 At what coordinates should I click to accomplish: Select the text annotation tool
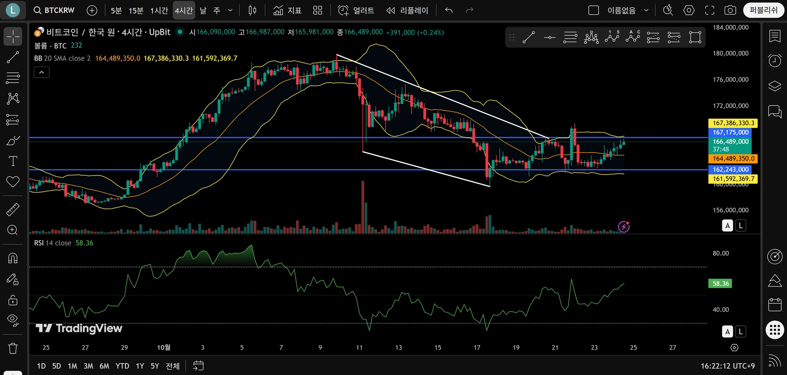pos(13,161)
